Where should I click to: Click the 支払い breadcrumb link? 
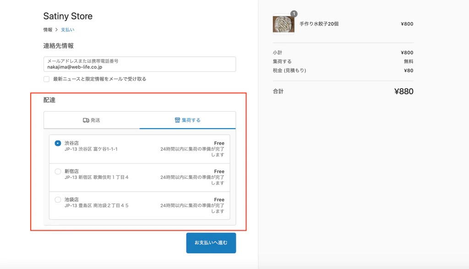67,29
